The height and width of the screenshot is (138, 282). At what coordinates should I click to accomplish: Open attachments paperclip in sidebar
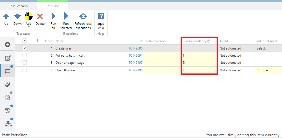8,84
